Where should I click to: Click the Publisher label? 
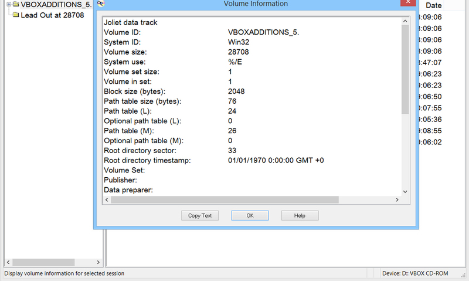click(120, 180)
